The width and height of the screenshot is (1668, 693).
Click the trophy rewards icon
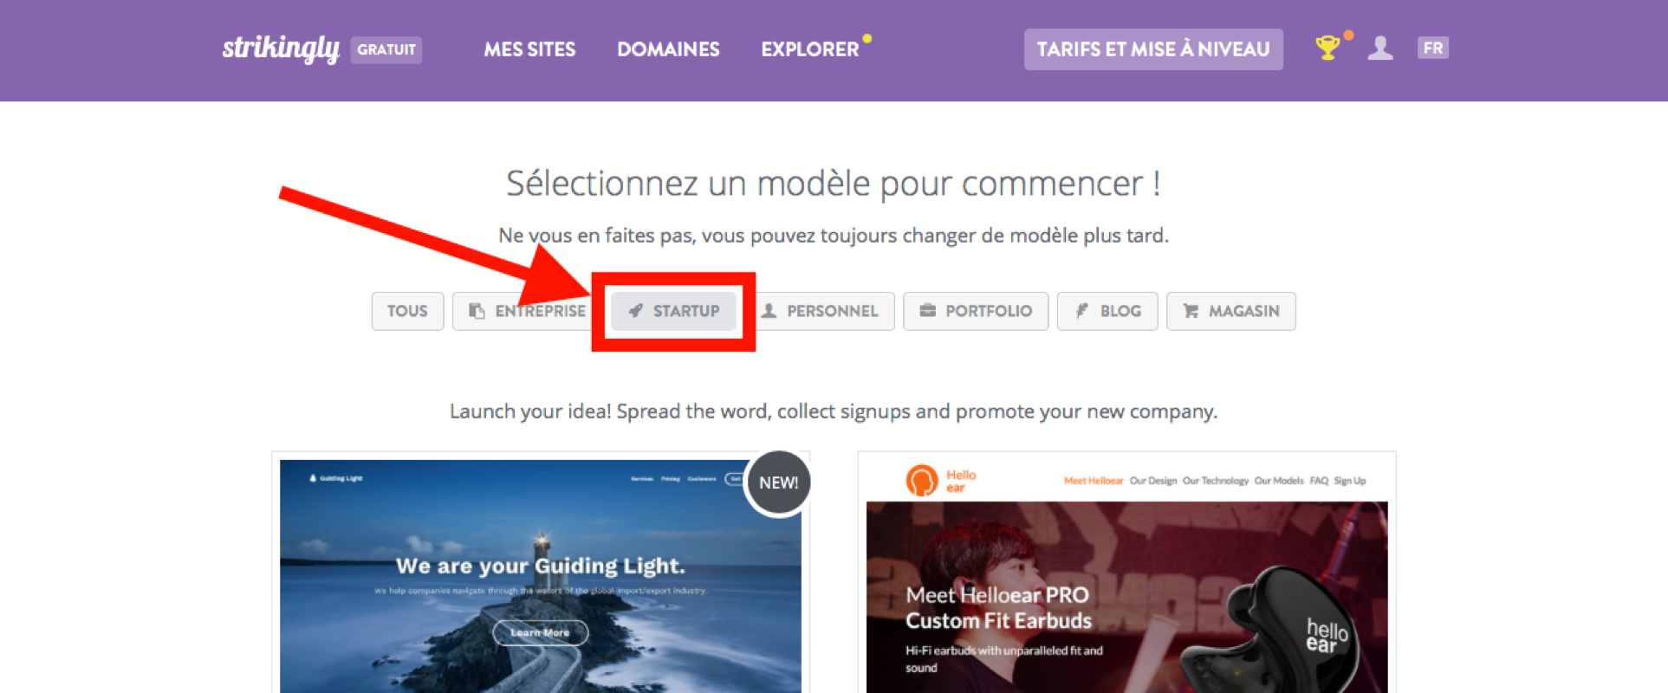(1327, 48)
